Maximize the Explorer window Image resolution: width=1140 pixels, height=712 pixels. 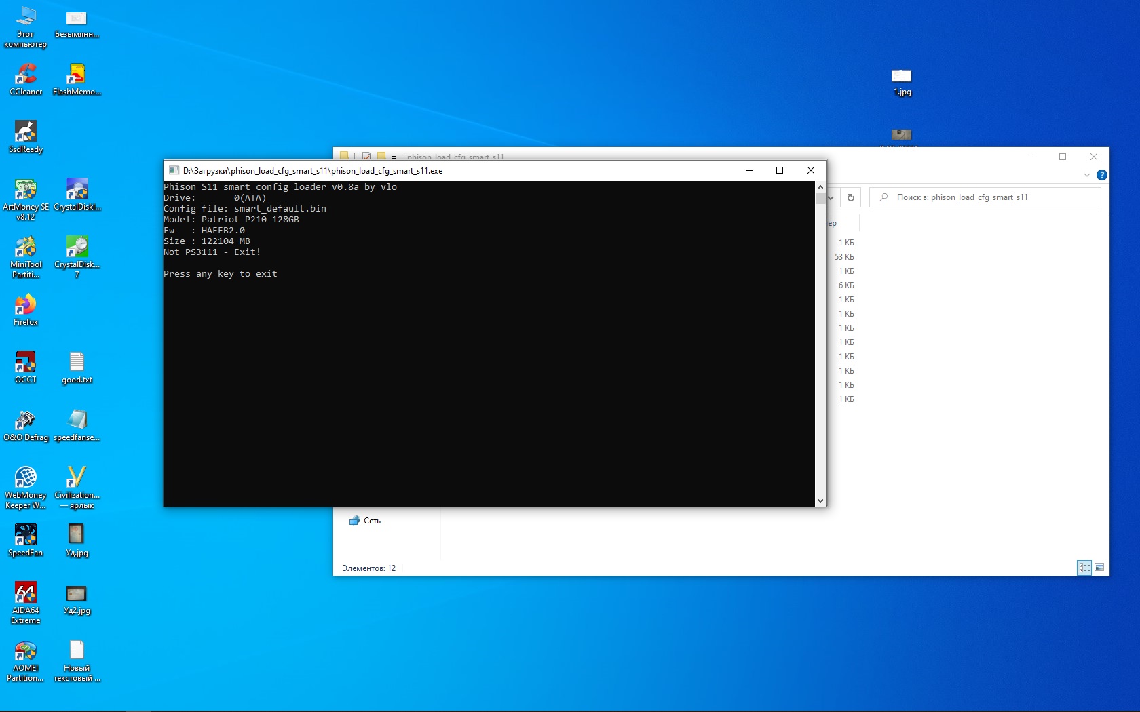click(x=1063, y=157)
